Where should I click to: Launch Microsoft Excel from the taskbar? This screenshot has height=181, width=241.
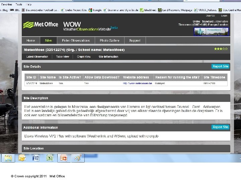(x=50, y=158)
